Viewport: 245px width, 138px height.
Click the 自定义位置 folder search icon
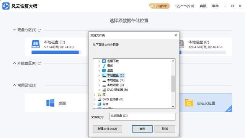click(189, 103)
